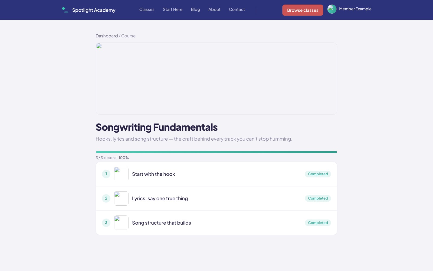Image resolution: width=433 pixels, height=271 pixels.
Task: Click the Songwriting Fundamentals heading
Action: 156,127
